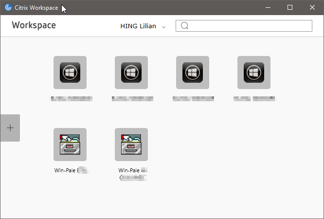This screenshot has width=324, height=219.
Task: Launch the second Windows desktop in top row
Action: [131, 73]
